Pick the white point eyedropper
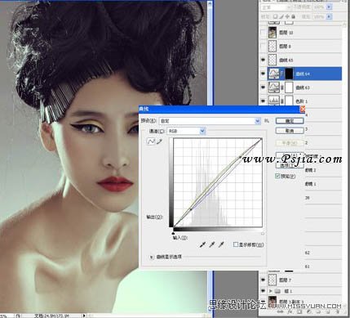This screenshot has width=350, height=318. (x=221, y=244)
